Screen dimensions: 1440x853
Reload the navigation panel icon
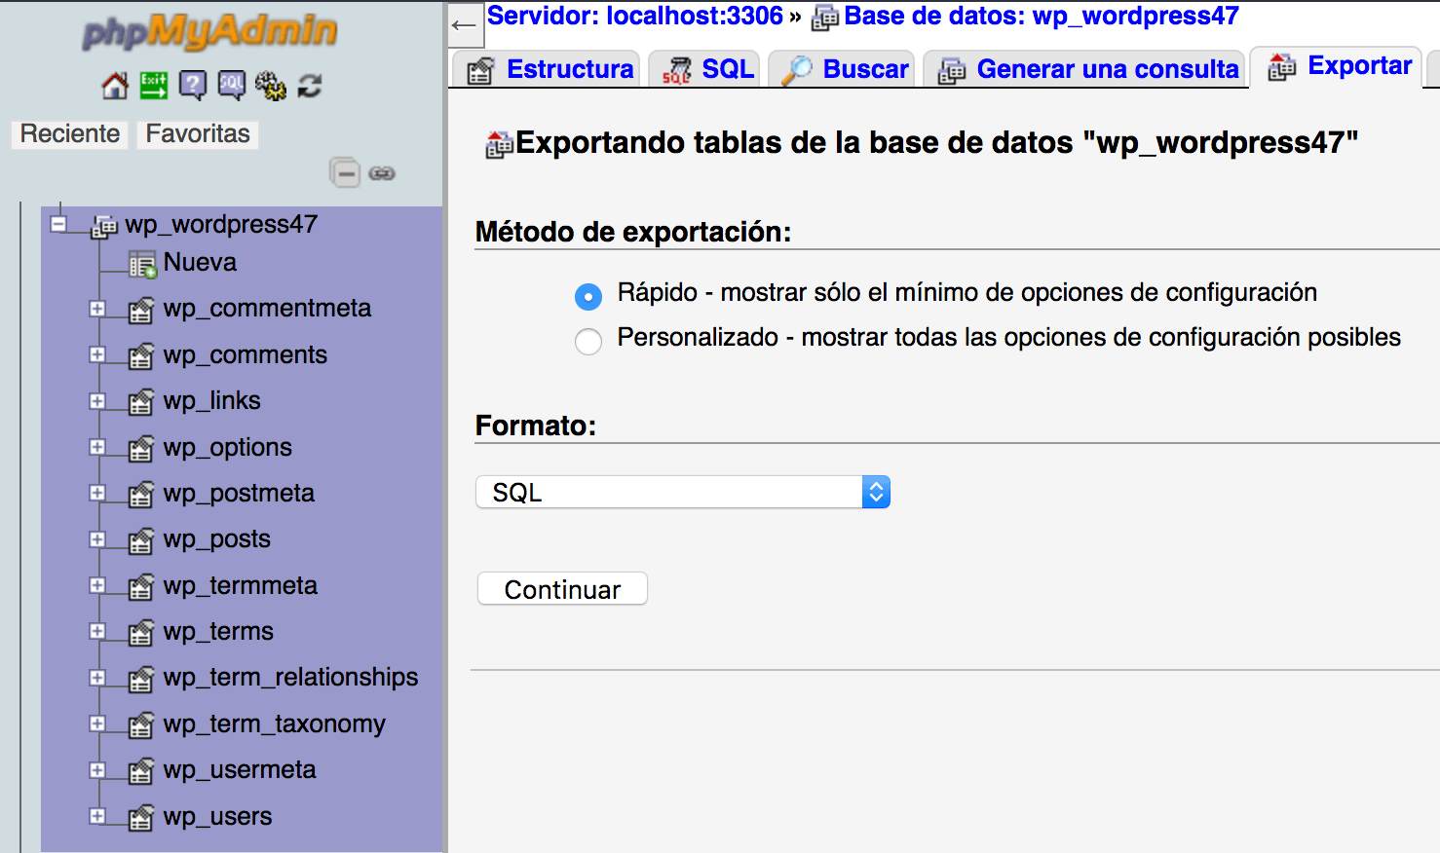309,86
